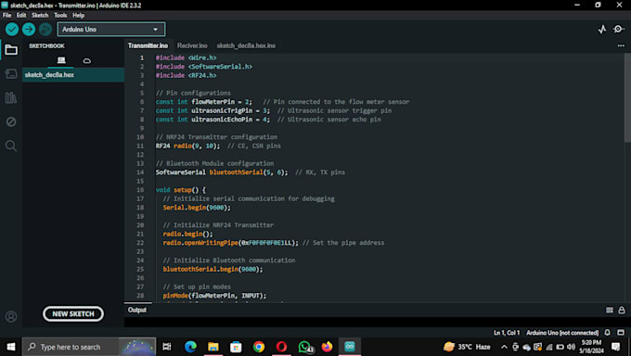Open the Boards Manager sidebar icon
The image size is (631, 356).
[11, 73]
